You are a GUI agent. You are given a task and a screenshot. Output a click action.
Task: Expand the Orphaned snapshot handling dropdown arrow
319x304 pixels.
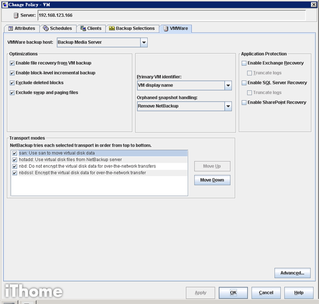[228, 106]
